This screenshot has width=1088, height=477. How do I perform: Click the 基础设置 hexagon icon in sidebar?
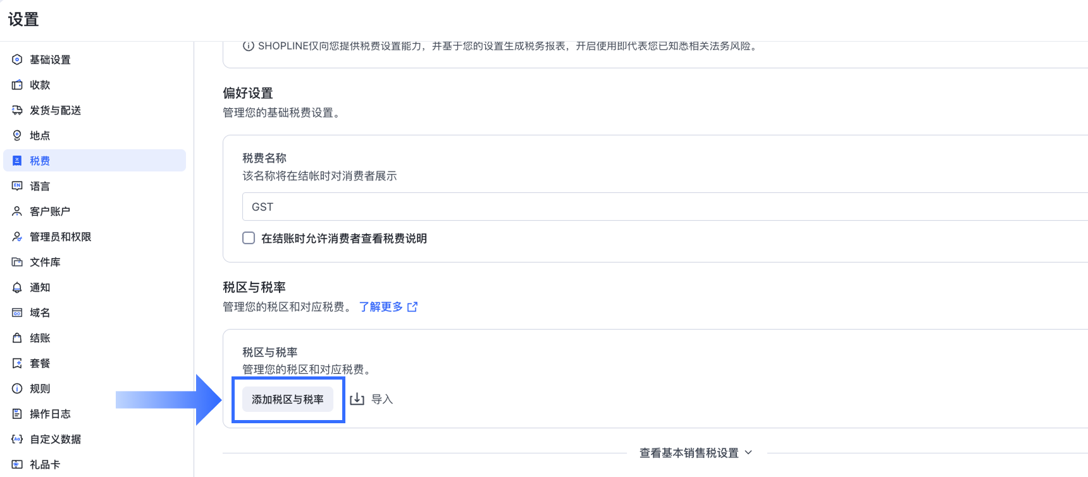pos(17,59)
